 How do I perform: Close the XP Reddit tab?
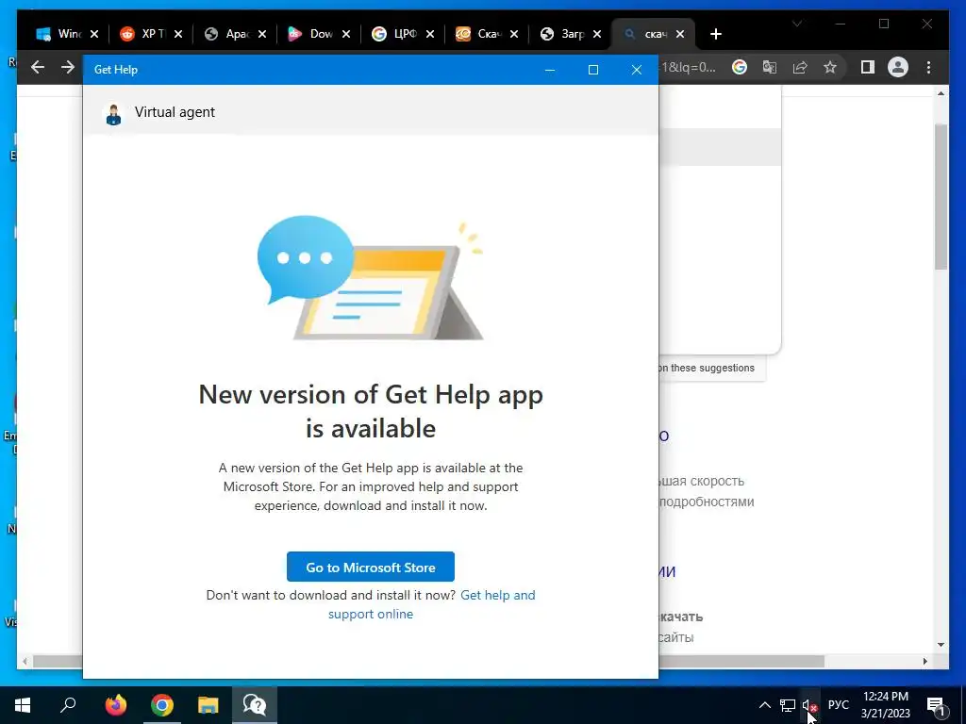(178, 34)
